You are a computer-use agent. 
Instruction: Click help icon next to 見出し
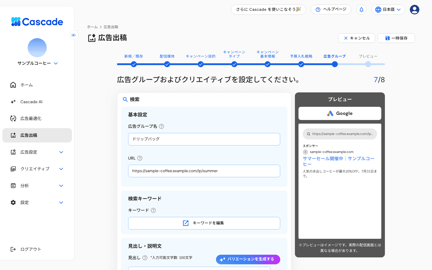click(x=145, y=258)
